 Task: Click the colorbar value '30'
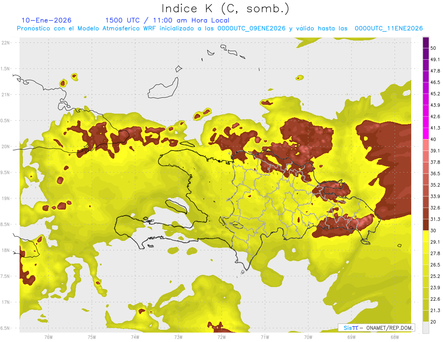tap(434, 231)
